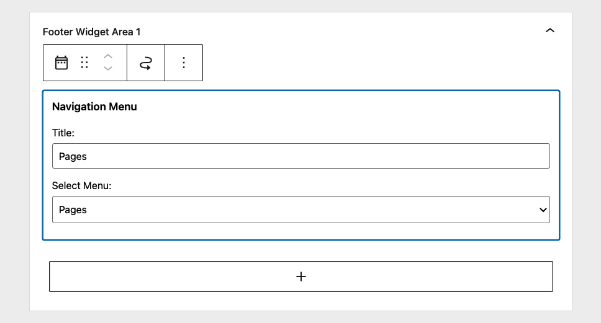The width and height of the screenshot is (601, 323).
Task: Click the Select Menu dropdown arrow
Action: tap(543, 210)
